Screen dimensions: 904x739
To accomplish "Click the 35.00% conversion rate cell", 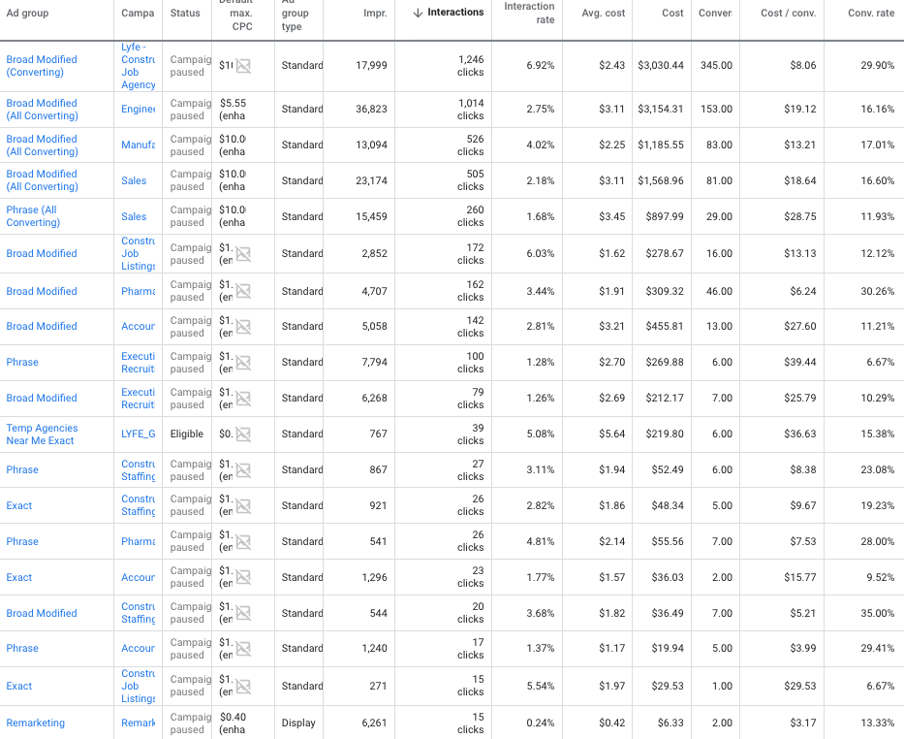I will pyautogui.click(x=878, y=613).
